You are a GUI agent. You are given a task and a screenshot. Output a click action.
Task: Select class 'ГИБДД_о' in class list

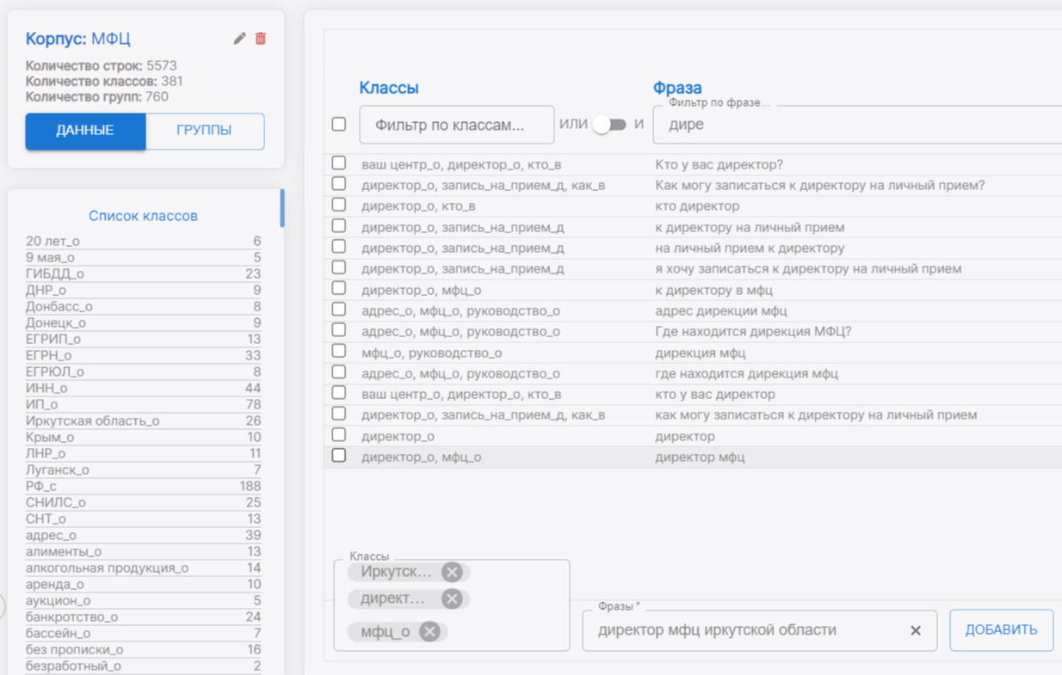55,273
